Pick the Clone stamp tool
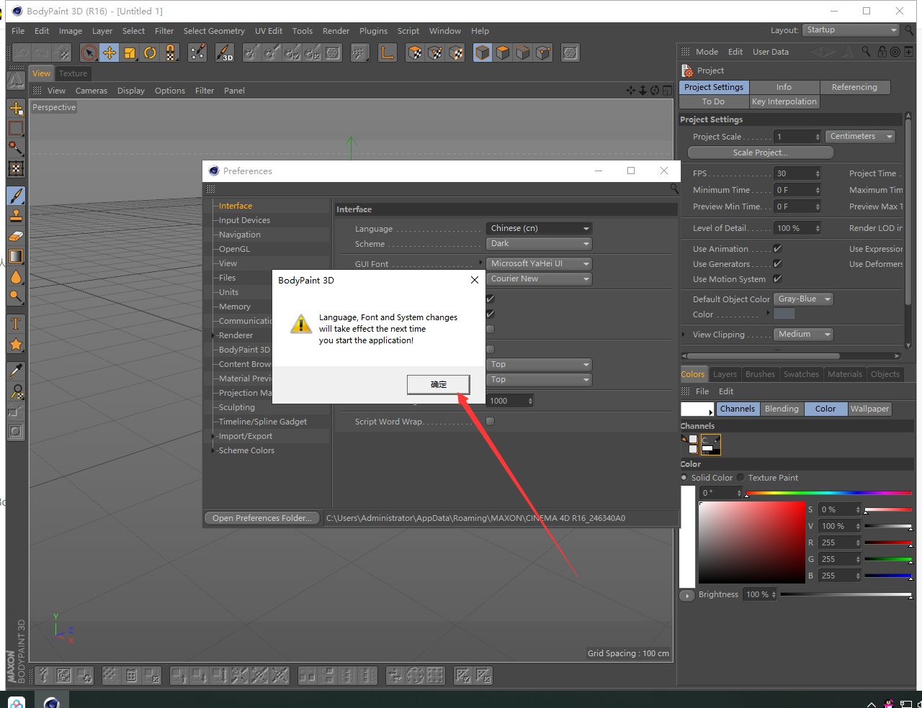The width and height of the screenshot is (922, 708). click(16, 216)
